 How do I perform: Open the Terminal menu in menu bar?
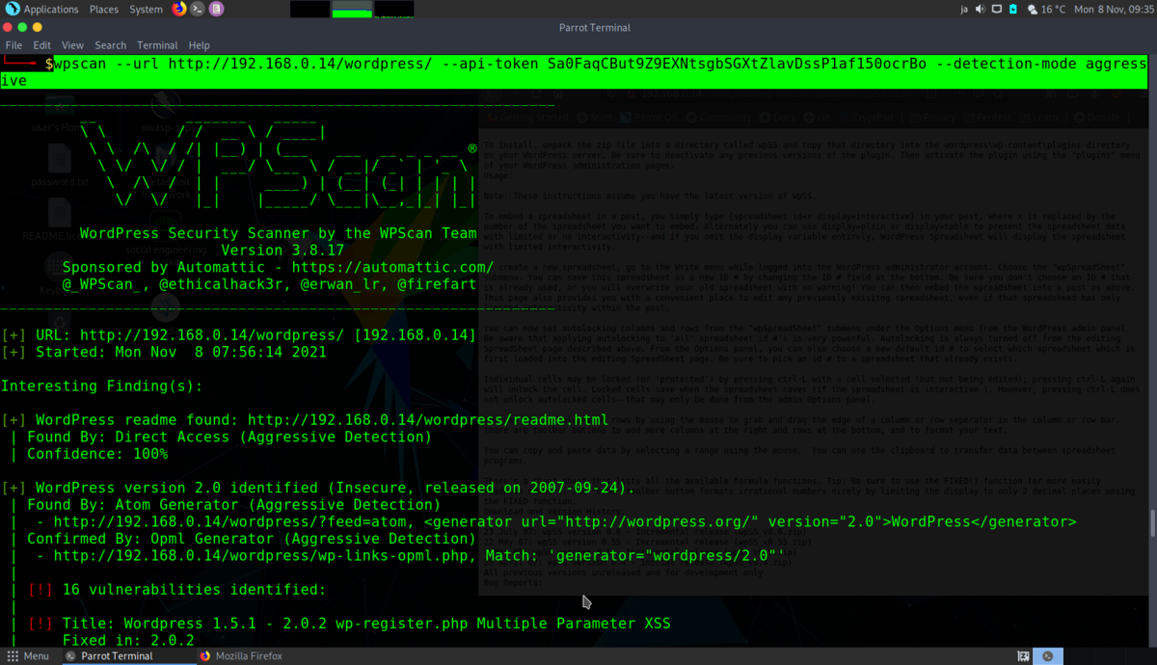157,45
